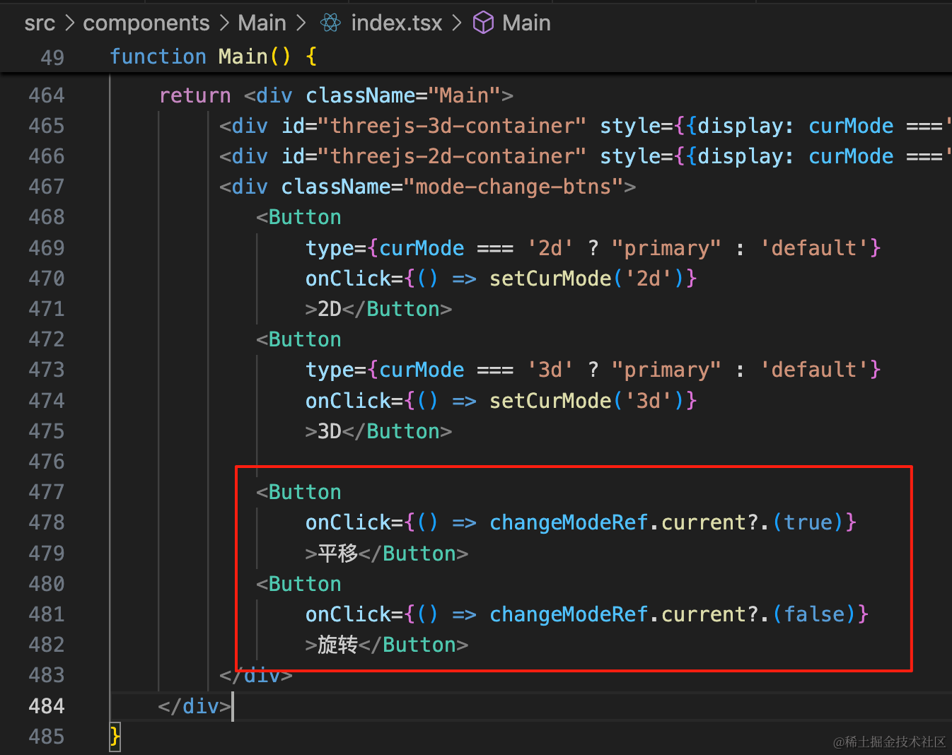The image size is (952, 755).
Task: Click '旋转' button label text
Action: [338, 645]
